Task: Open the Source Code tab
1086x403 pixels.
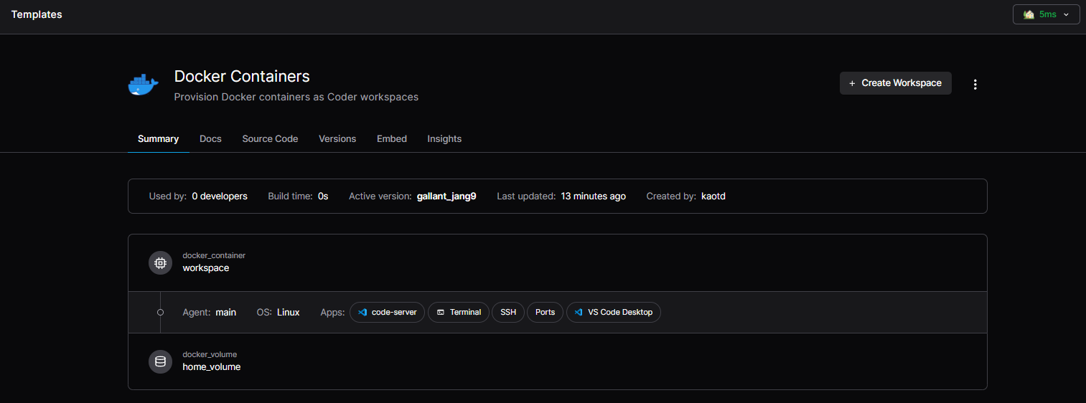Action: 270,139
